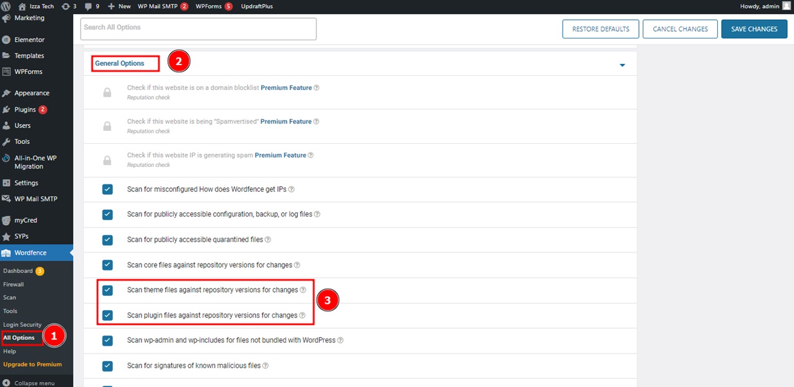Open the Wordfence menu
This screenshot has width=794, height=387.
[x=36, y=253]
